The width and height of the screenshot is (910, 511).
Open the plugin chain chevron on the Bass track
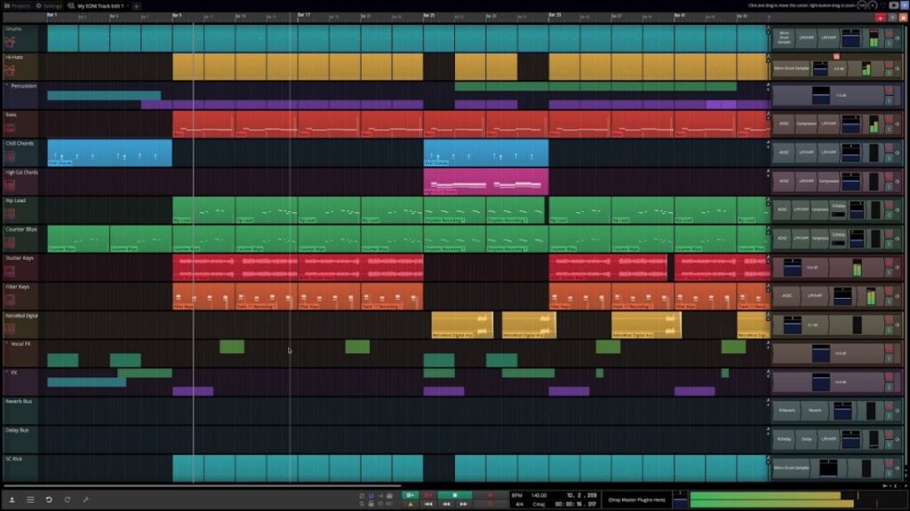(x=898, y=124)
